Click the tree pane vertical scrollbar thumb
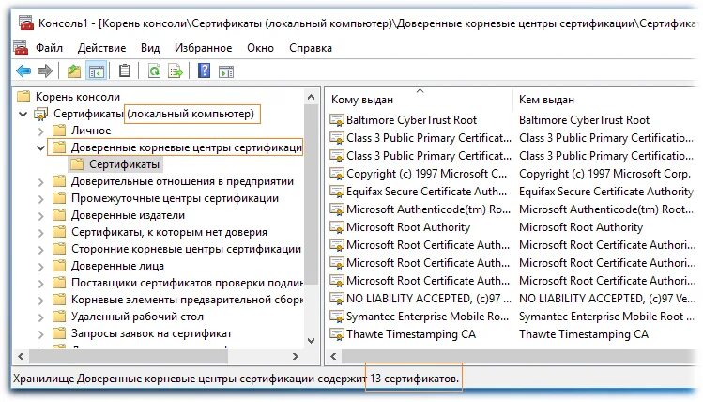Image resolution: width=703 pixels, height=402 pixels. coord(312,193)
